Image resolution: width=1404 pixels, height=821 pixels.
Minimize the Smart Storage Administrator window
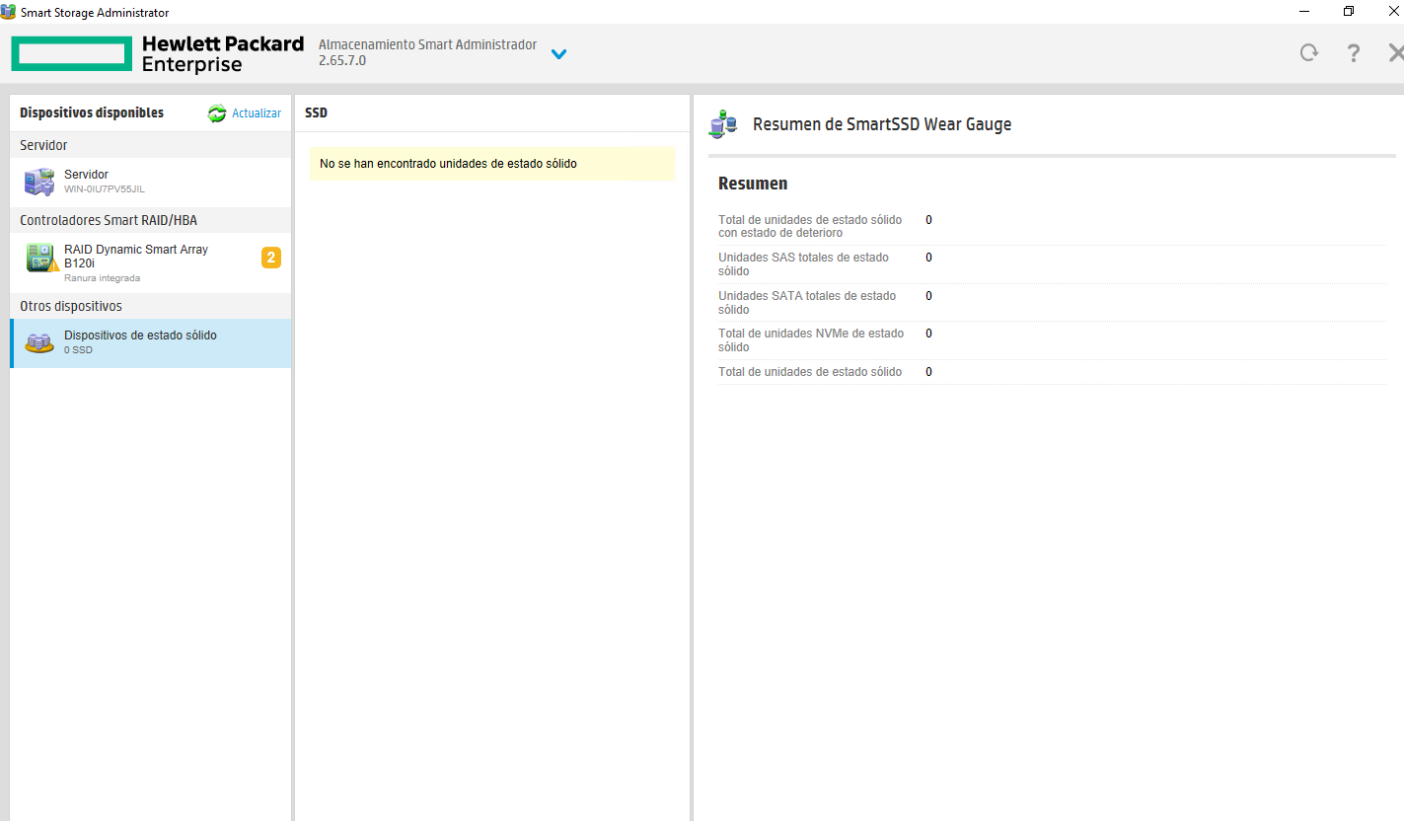tap(1303, 12)
